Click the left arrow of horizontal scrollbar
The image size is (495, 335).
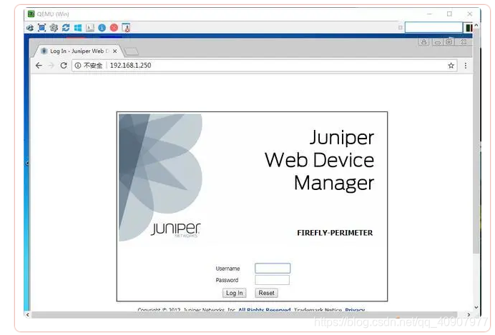[28, 314]
